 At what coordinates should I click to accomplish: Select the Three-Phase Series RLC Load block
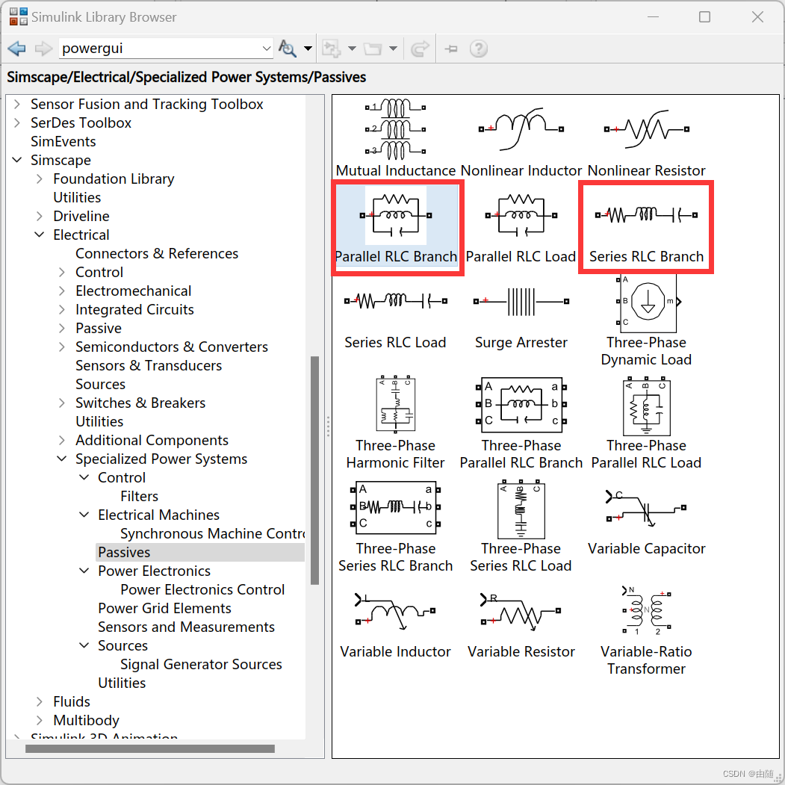(x=521, y=527)
